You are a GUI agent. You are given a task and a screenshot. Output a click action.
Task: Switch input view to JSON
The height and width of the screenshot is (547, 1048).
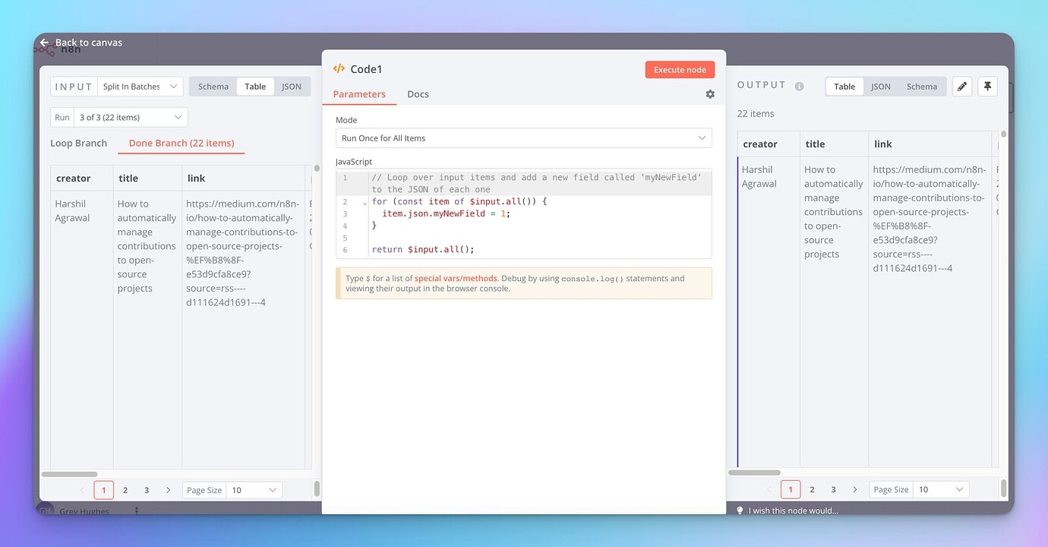click(292, 87)
